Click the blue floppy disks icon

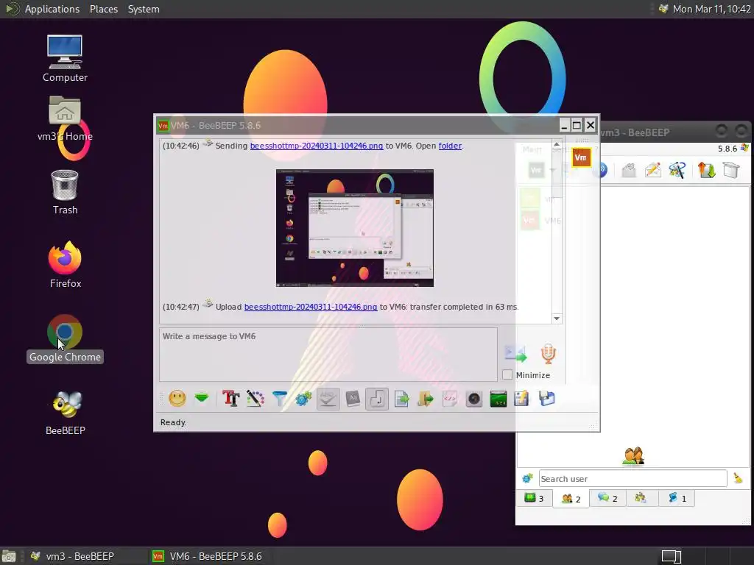tap(547, 398)
